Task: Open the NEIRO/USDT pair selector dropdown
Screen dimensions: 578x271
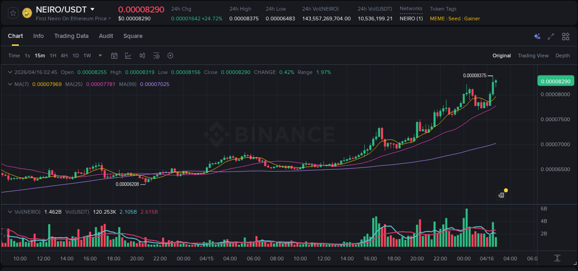Action: tap(92, 9)
